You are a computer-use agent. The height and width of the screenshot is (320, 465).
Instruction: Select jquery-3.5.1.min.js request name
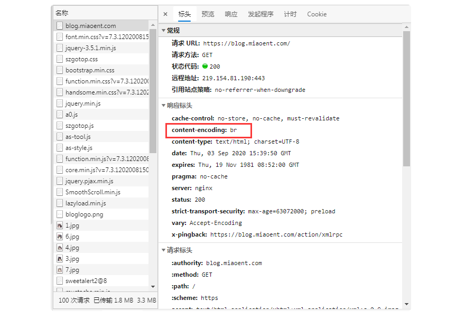[91, 48]
